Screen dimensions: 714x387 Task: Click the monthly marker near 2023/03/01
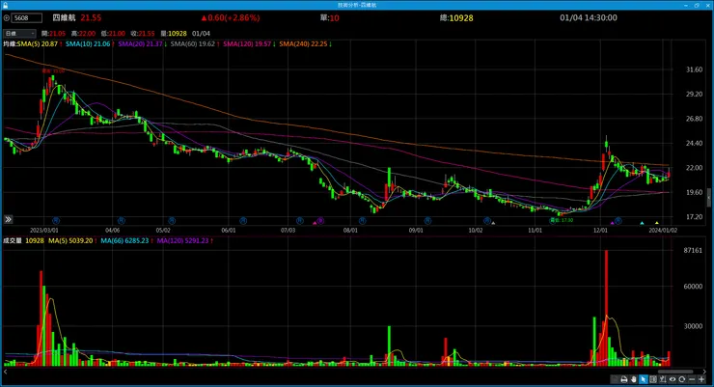pos(56,221)
